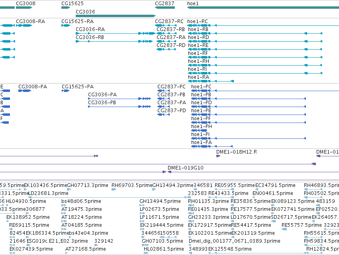The image size is (339, 255).
Task: Select protein hoe1-PF
Action: (201, 119)
